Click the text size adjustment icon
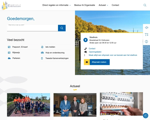 pos(146,34)
